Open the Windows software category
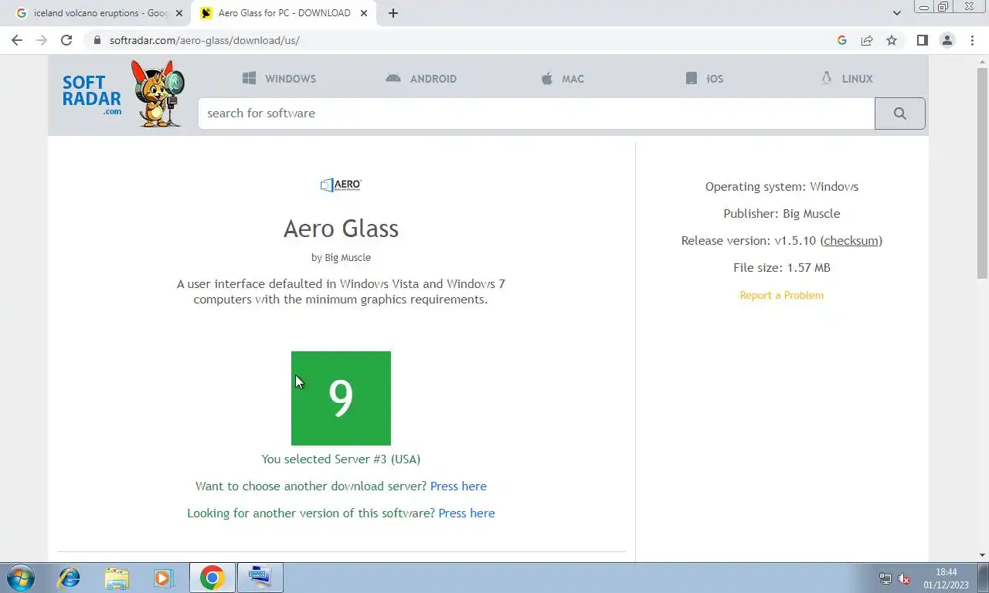The height and width of the screenshot is (593, 989). pos(279,79)
